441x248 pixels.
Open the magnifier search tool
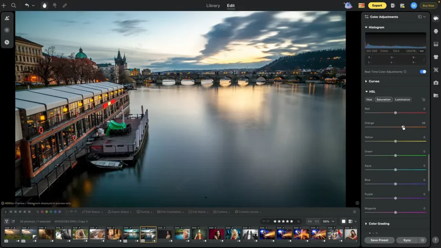[14, 6]
